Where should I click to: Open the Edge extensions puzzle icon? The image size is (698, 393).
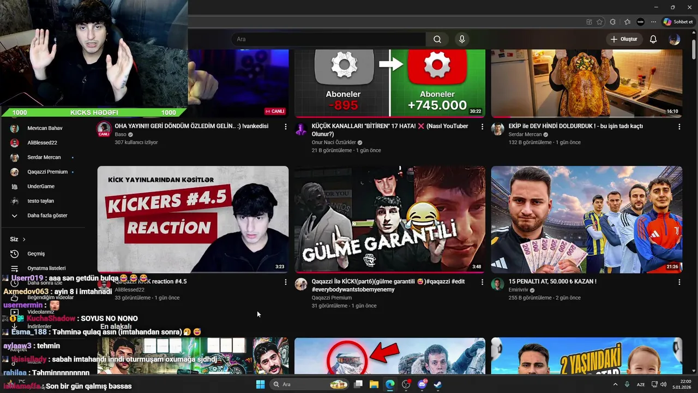(x=613, y=22)
